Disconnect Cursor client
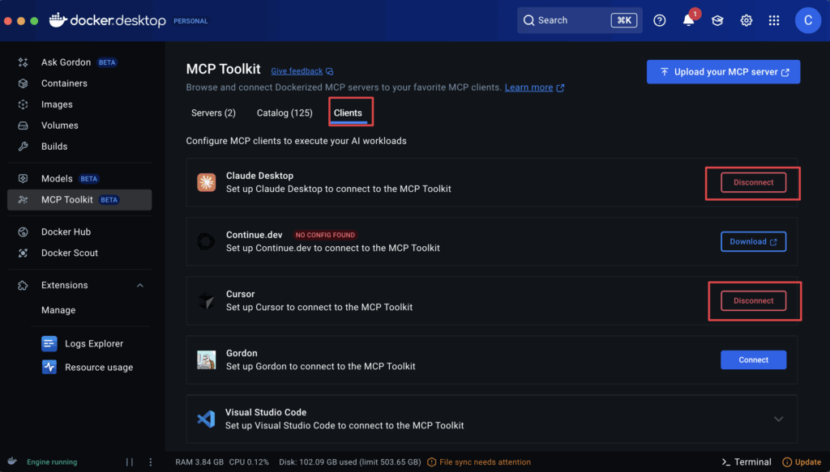This screenshot has height=472, width=830. pyautogui.click(x=753, y=300)
